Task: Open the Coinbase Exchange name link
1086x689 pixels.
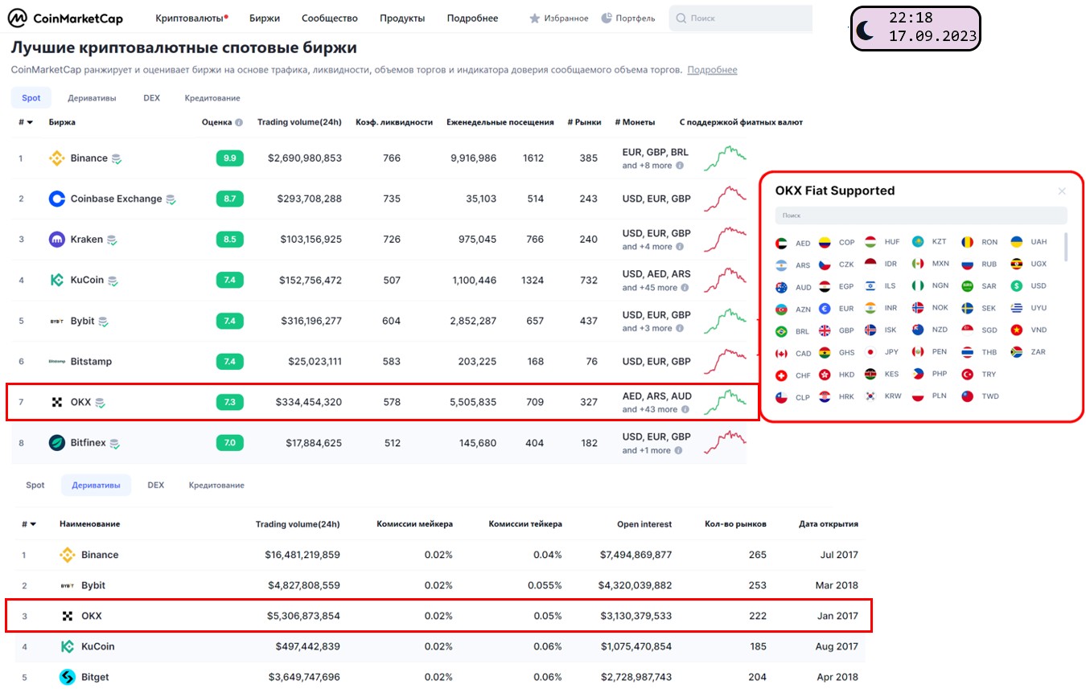Action: [116, 199]
